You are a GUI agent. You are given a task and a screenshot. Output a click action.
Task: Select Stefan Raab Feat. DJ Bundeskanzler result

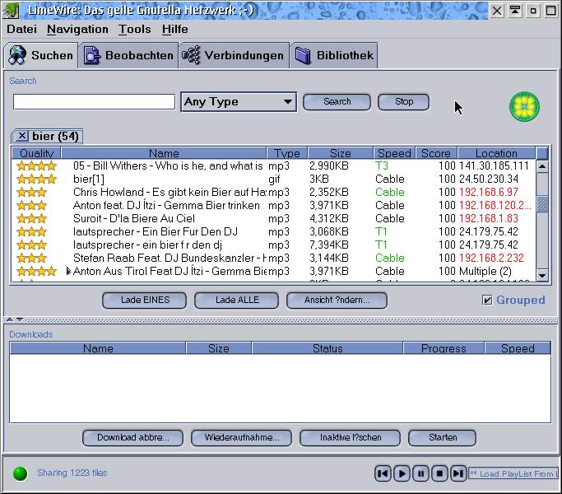point(274,258)
